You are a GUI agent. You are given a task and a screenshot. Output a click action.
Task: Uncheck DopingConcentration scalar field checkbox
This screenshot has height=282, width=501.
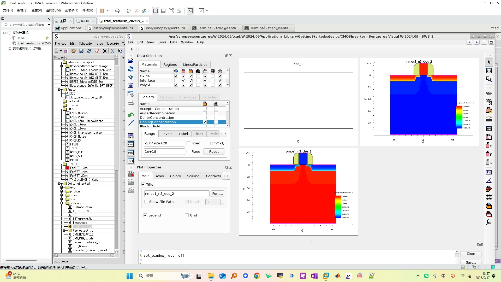205,122
